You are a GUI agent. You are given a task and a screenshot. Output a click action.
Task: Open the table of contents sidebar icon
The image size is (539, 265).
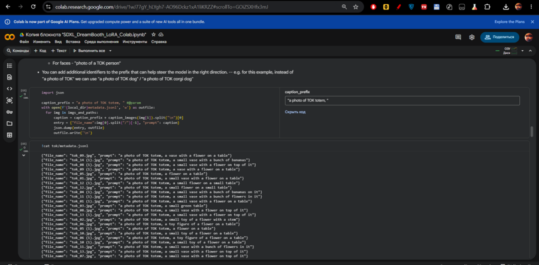point(9,66)
